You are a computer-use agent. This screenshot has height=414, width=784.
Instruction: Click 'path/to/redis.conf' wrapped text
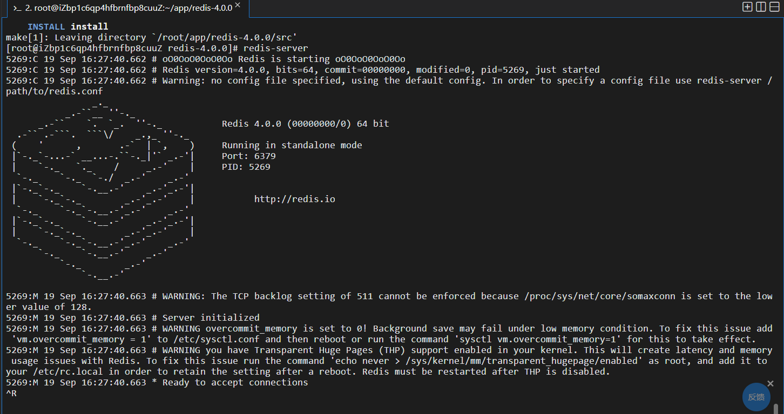pos(55,91)
